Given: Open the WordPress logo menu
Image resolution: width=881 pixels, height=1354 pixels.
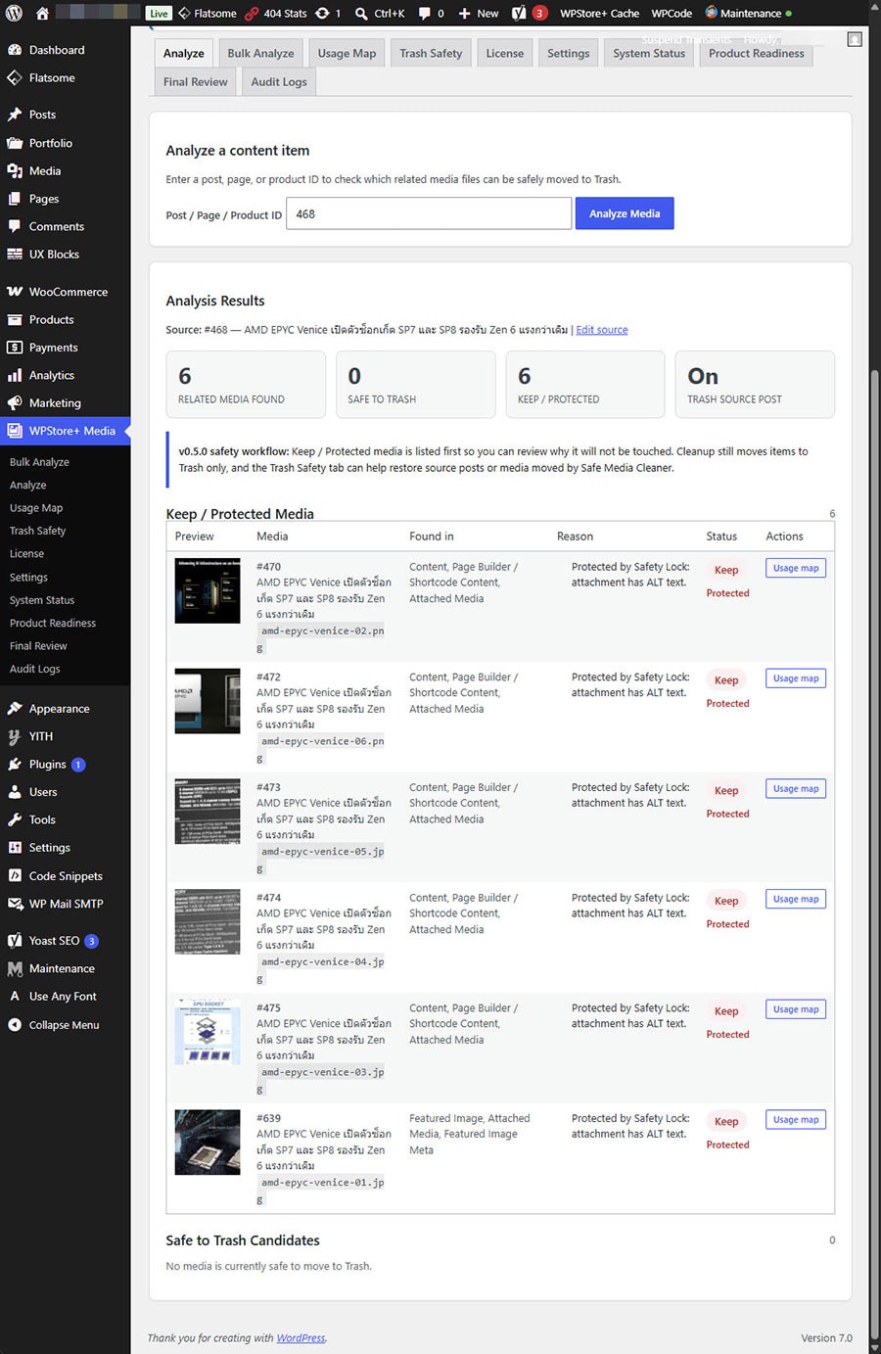Looking at the screenshot, I should 14,14.
